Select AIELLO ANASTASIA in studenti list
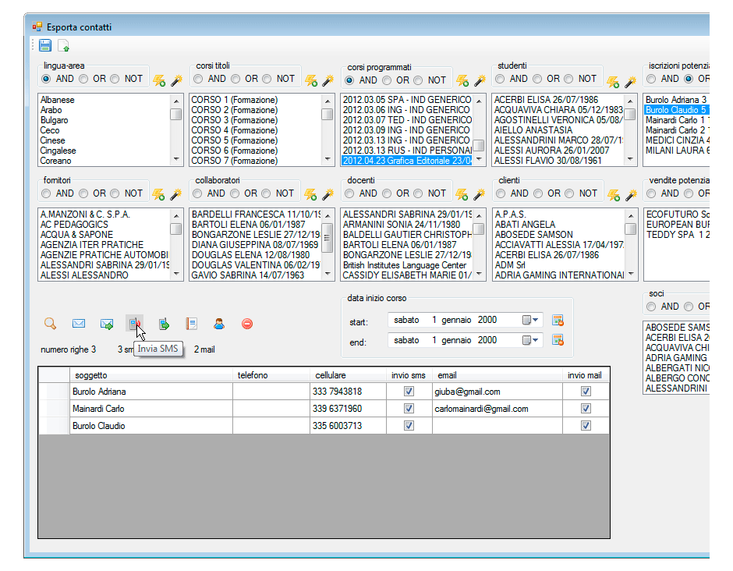Viewport: 733px width, 571px height. click(558, 130)
